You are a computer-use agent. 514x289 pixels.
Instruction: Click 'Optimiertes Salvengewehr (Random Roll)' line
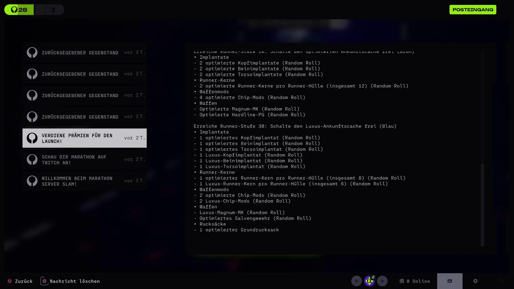point(253,218)
